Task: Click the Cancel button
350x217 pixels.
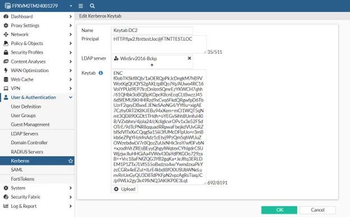Action: pos(317,210)
